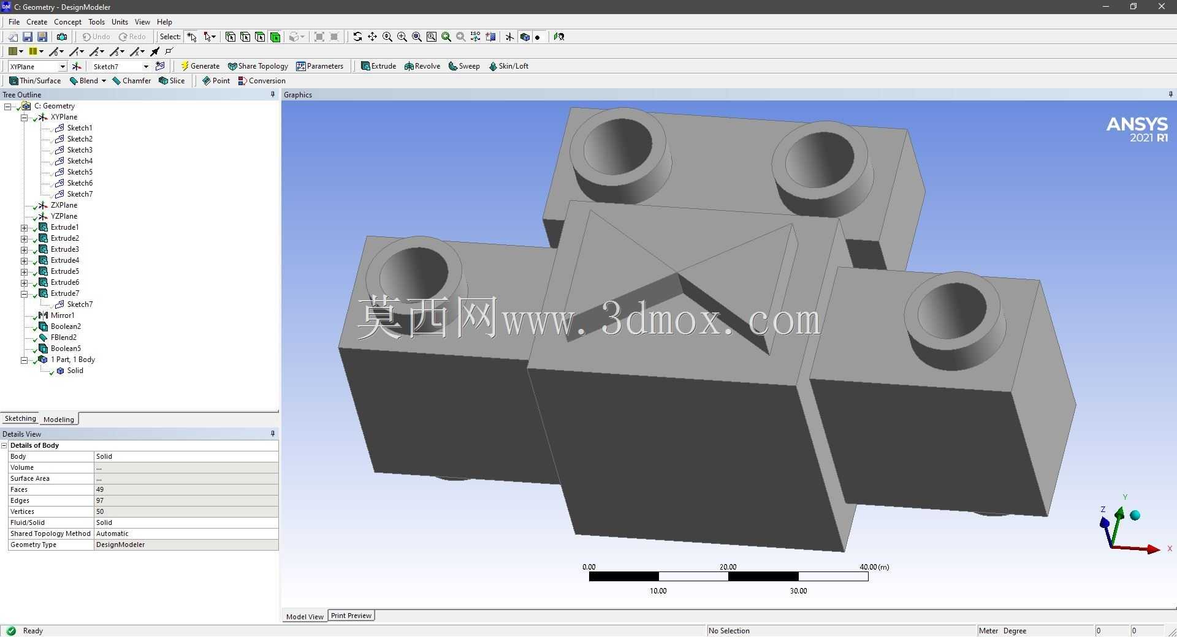Screen dimensions: 1177x637
Task: Click the Sweep tool
Action: pyautogui.click(x=464, y=66)
